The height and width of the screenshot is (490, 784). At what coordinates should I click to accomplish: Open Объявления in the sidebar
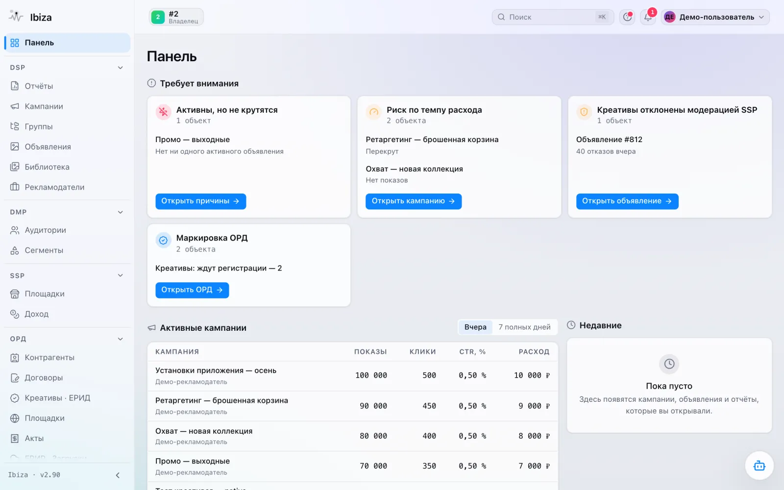[67, 147]
